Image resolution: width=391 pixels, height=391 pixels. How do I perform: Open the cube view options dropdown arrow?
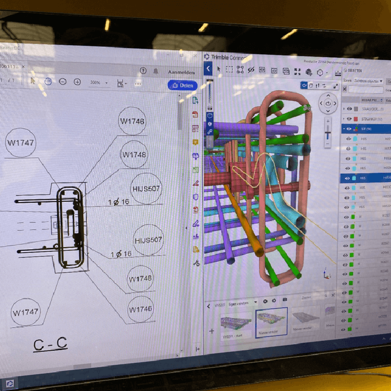327,73
